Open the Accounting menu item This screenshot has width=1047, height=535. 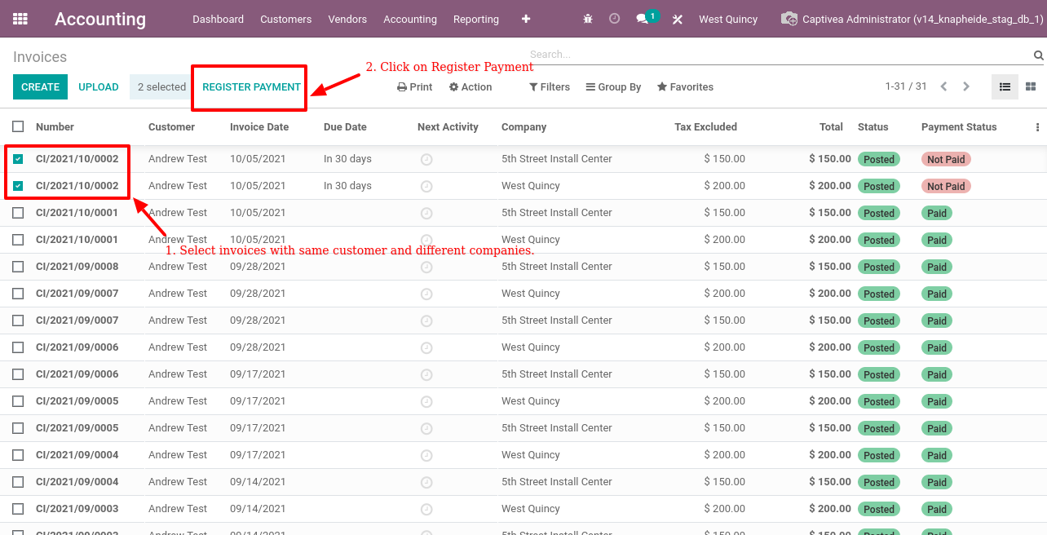410,19
